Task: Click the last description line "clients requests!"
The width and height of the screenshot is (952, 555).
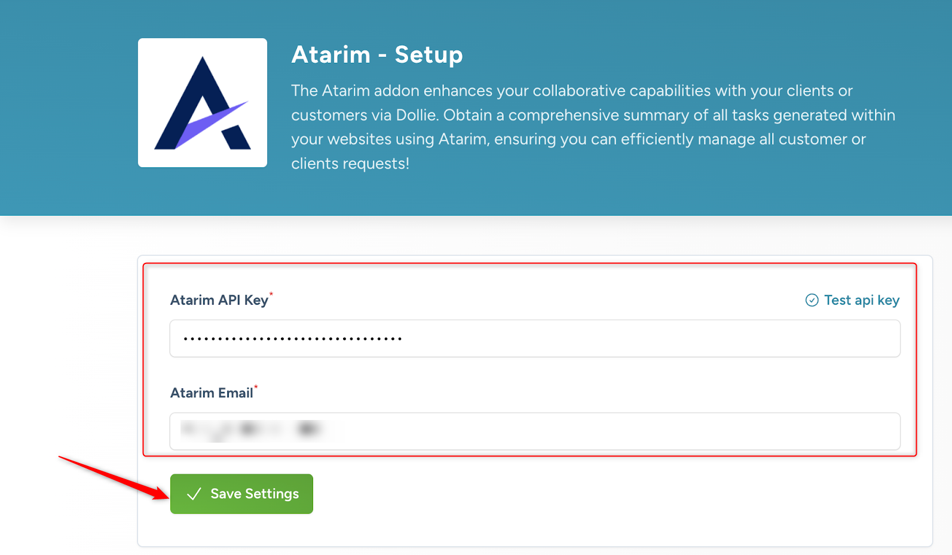Action: pos(350,164)
